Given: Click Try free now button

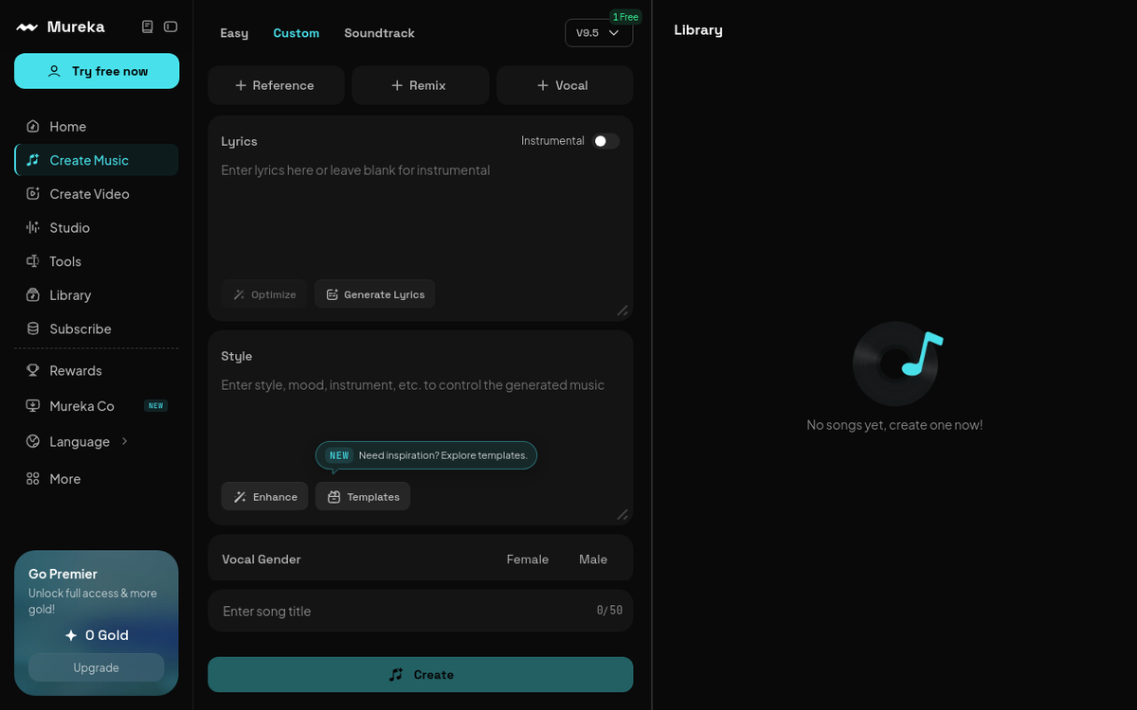Looking at the screenshot, I should 97,71.
